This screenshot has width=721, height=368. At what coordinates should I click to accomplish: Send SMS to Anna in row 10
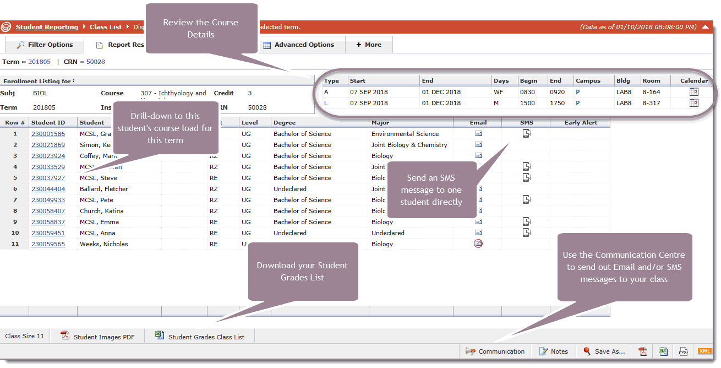[527, 232]
